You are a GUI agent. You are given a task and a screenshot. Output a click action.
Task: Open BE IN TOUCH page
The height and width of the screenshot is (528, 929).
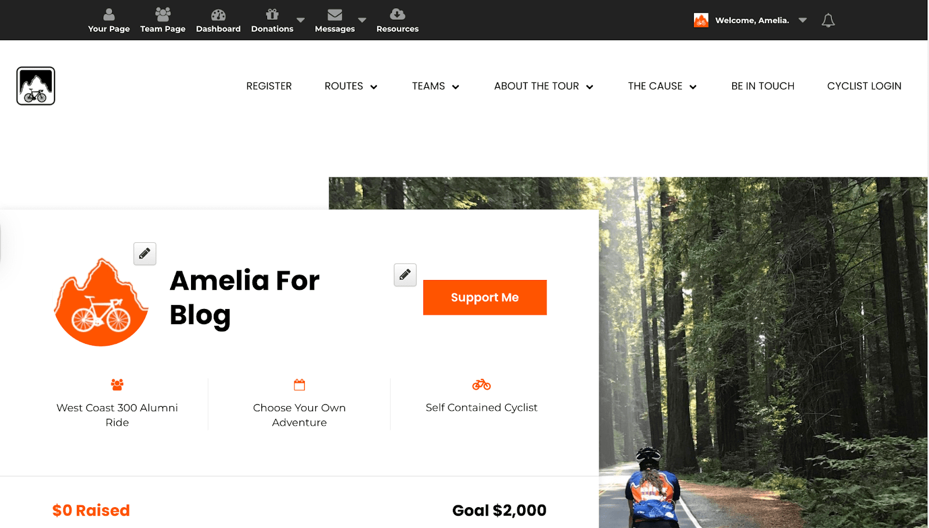click(762, 86)
